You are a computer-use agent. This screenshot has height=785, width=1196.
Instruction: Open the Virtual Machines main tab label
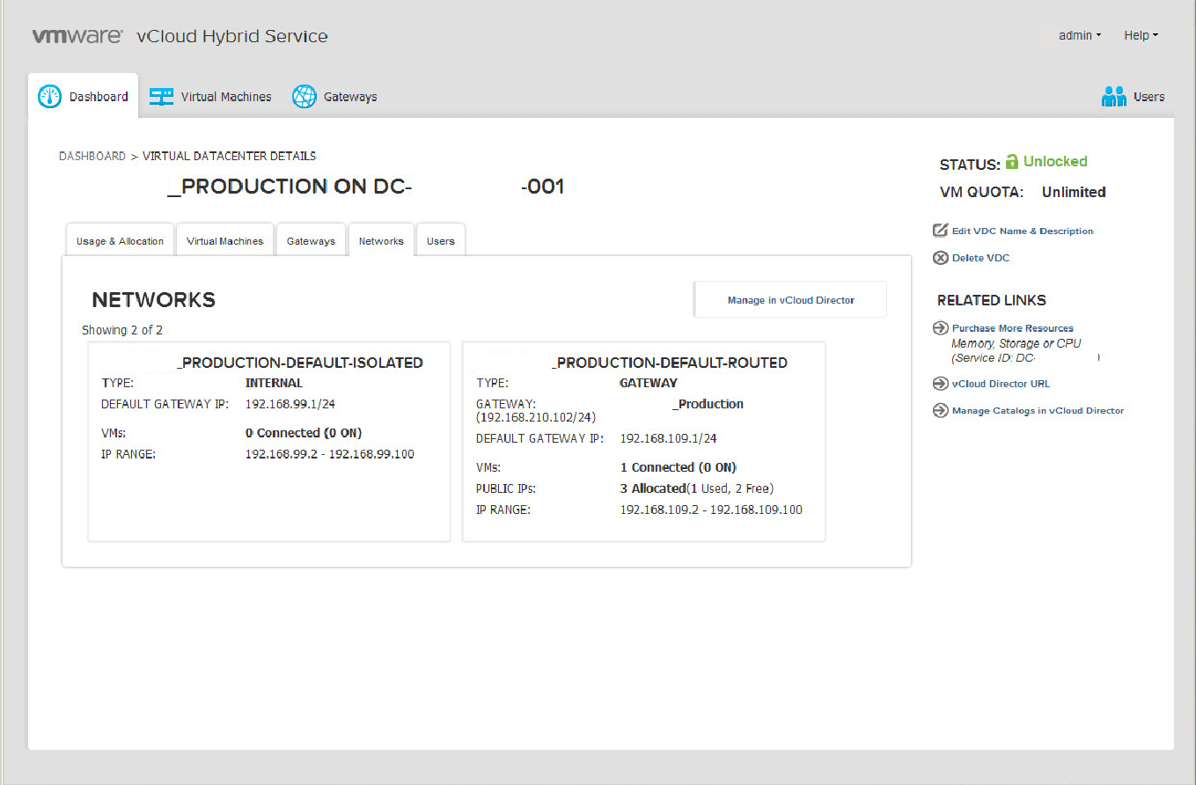pyautogui.click(x=226, y=97)
